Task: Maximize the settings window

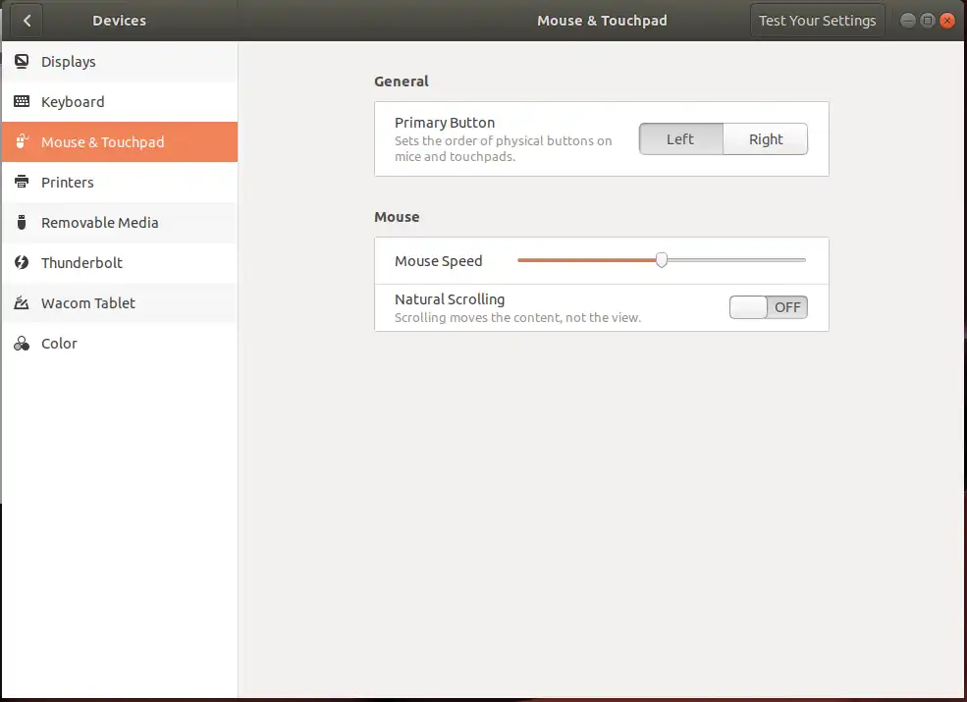Action: [928, 21]
